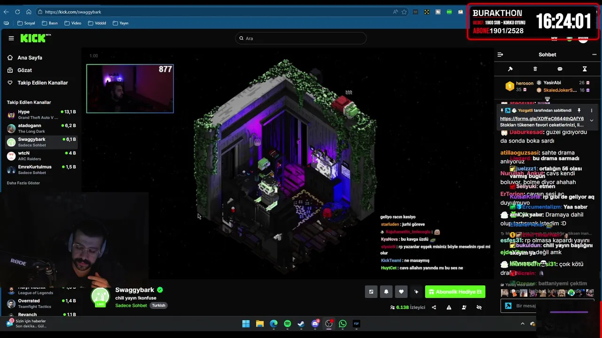
Task: Toggle the chat bubble mode icon
Action: point(560,69)
